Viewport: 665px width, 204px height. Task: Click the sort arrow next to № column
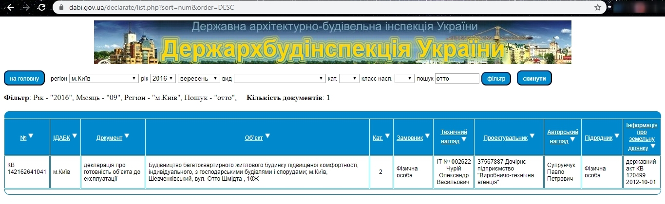(x=31, y=136)
